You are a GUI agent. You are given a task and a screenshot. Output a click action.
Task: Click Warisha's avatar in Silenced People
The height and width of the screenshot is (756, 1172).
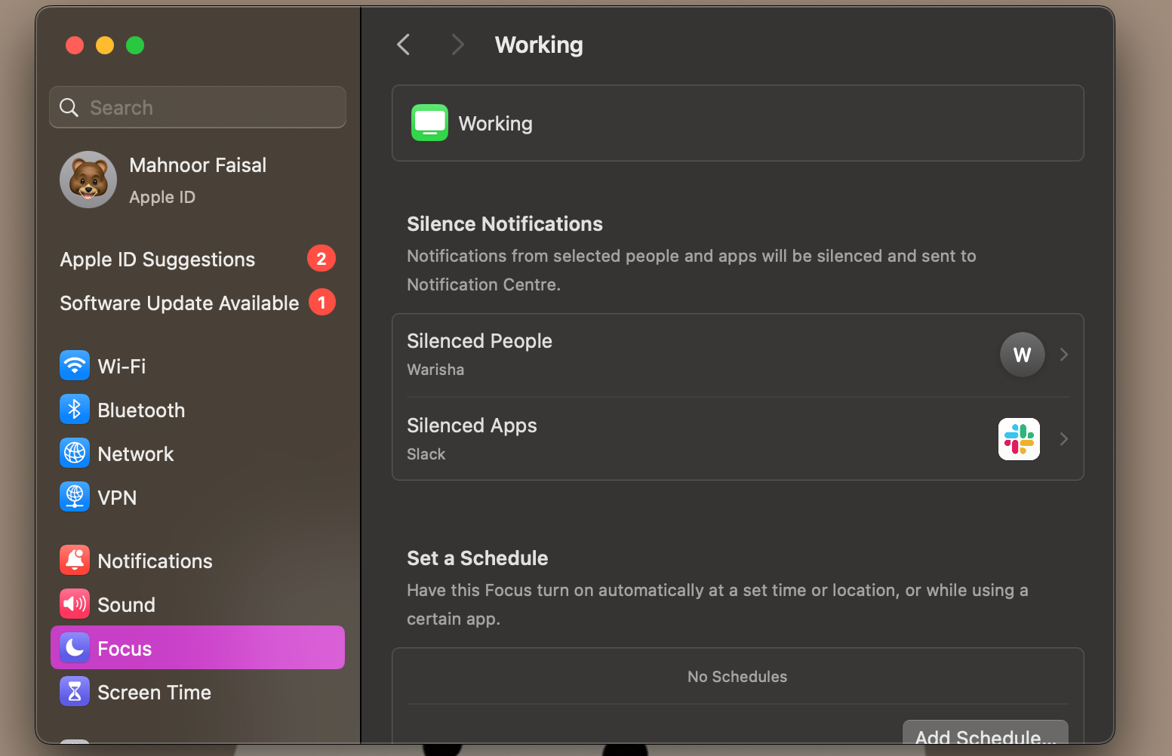[x=1022, y=355]
